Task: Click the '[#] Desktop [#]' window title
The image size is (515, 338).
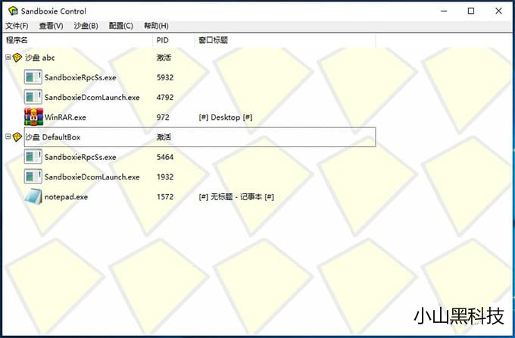Action: click(226, 117)
